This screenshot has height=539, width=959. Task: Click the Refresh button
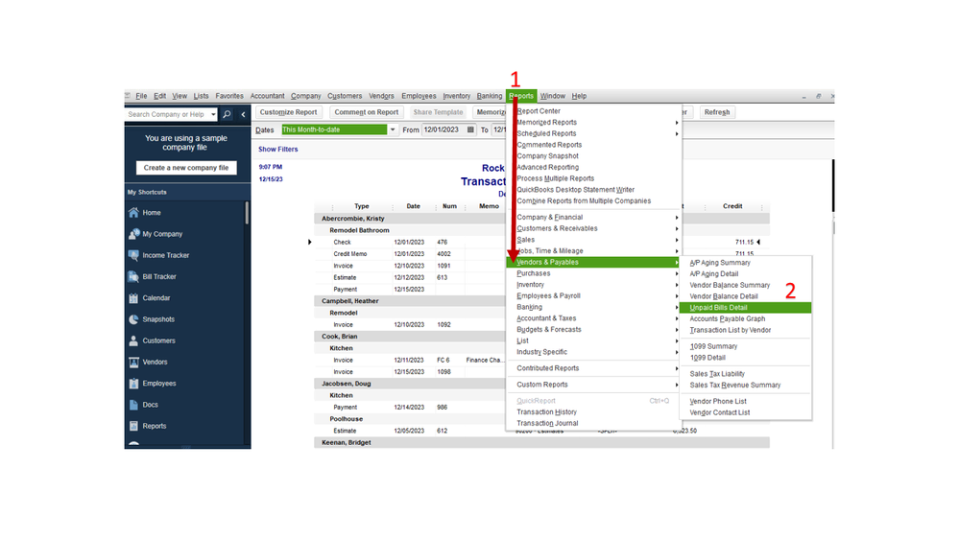[x=717, y=112]
